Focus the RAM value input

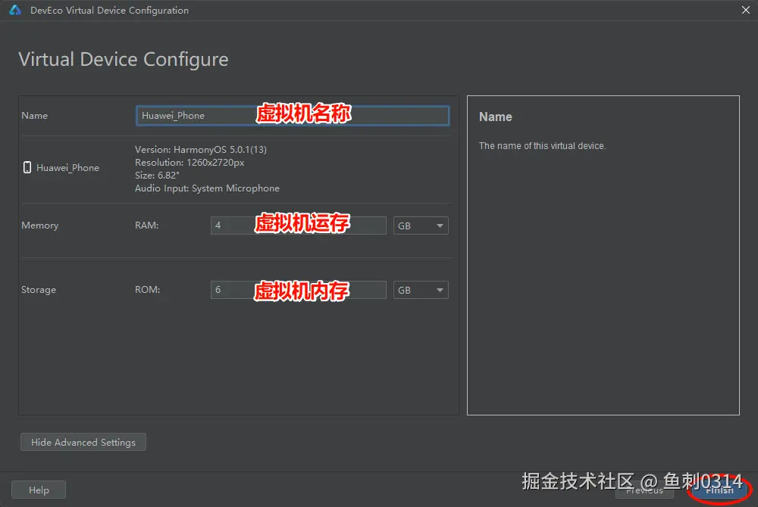tap(298, 226)
